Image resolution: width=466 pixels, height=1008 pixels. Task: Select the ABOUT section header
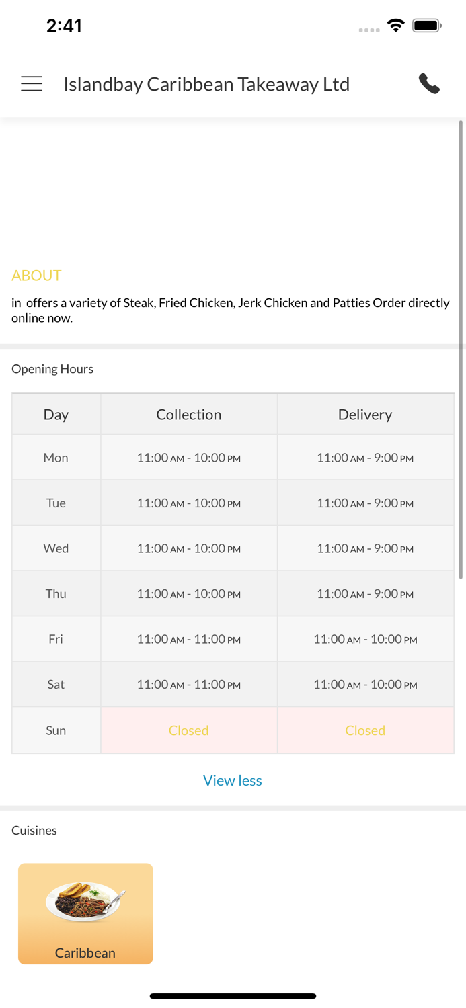36,276
